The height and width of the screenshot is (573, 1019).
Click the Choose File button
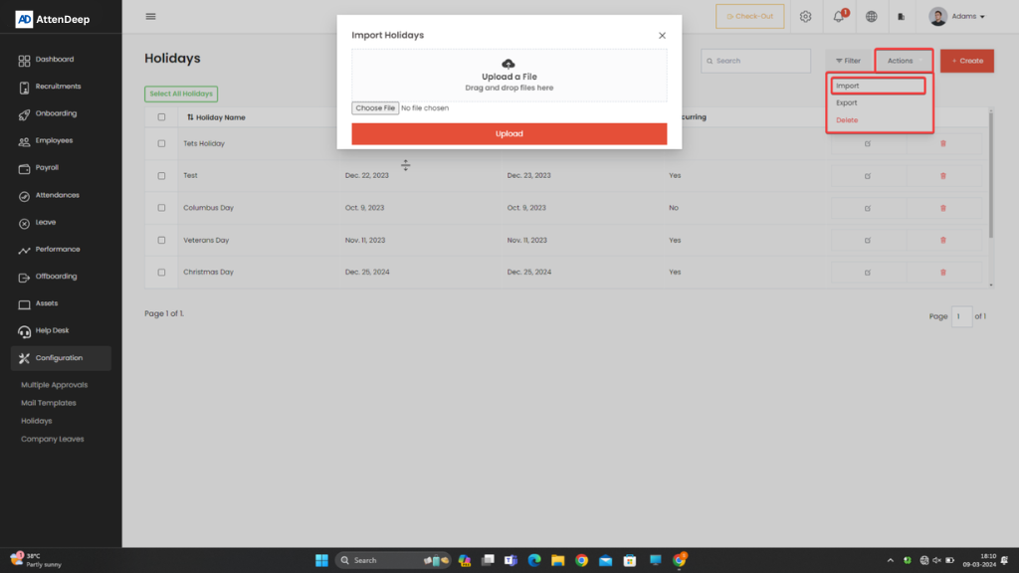375,108
